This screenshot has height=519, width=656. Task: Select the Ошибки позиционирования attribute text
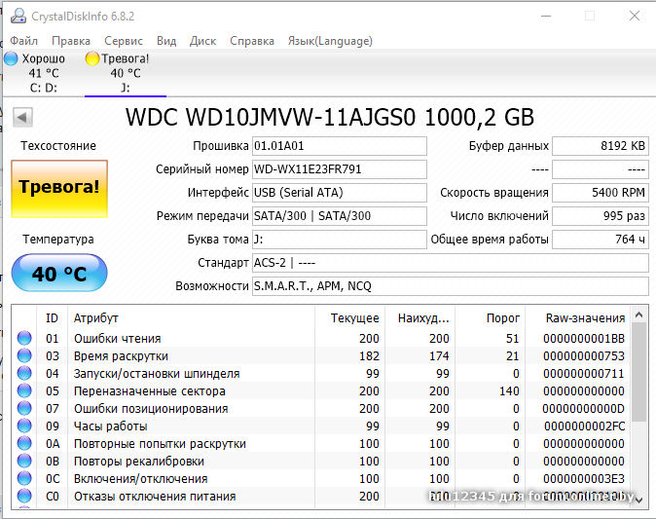(151, 409)
